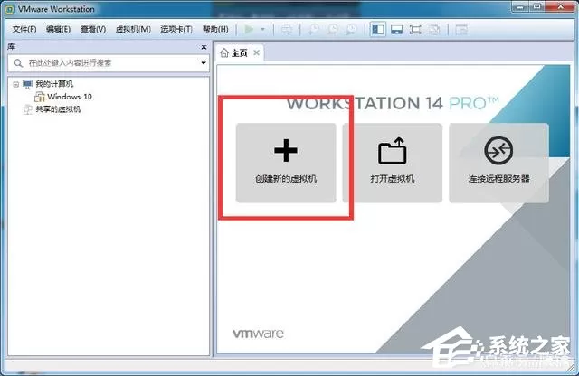Open the 虚拟机(M) menu
Viewport: 579px width, 376px height.
(133, 29)
